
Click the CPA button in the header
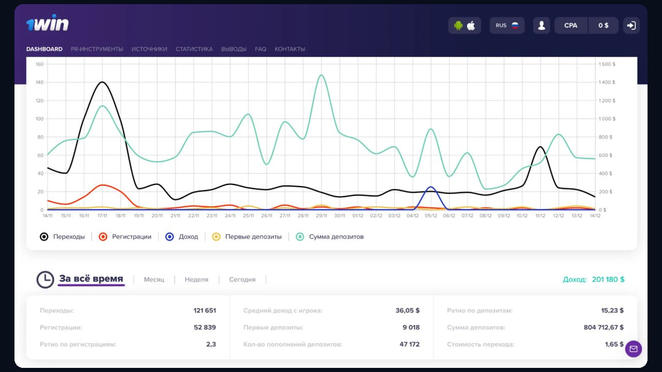(x=571, y=25)
